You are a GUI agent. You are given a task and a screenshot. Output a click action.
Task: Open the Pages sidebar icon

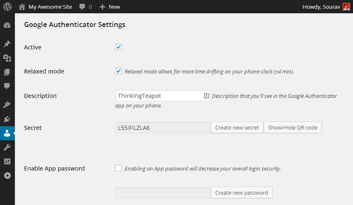(7, 72)
